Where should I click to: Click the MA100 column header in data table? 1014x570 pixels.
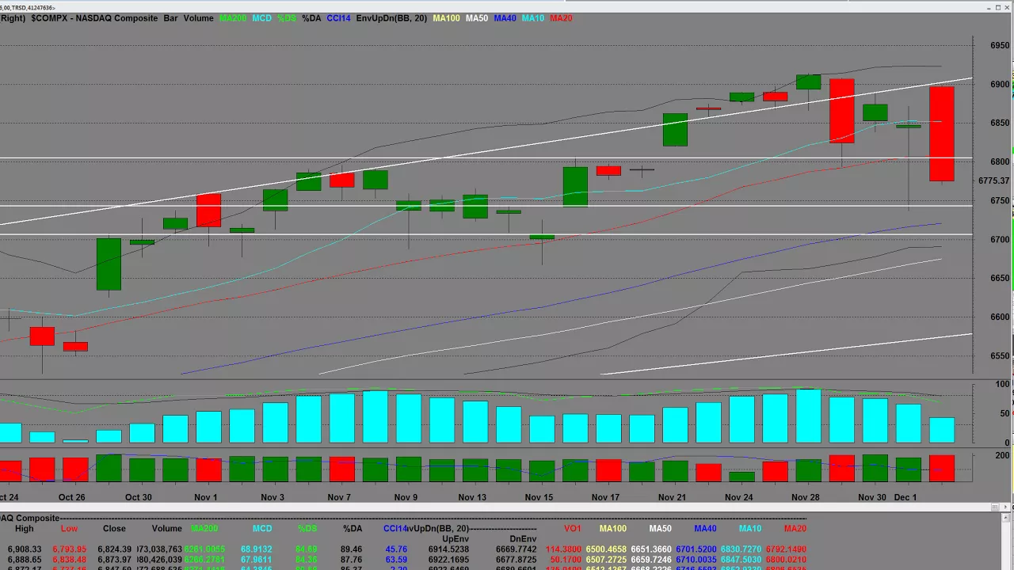pos(612,529)
